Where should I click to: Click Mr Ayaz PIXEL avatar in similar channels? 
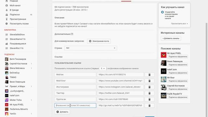tap(163, 55)
